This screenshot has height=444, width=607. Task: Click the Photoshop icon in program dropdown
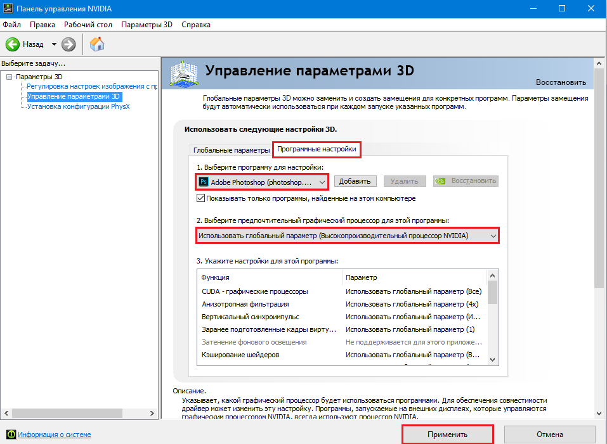click(x=204, y=182)
